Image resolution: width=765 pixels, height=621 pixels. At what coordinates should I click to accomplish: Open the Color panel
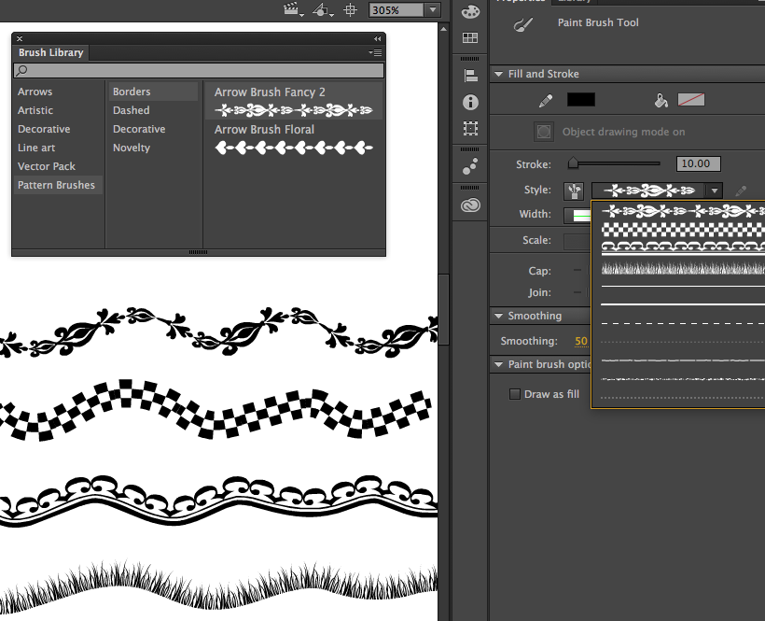click(x=470, y=11)
